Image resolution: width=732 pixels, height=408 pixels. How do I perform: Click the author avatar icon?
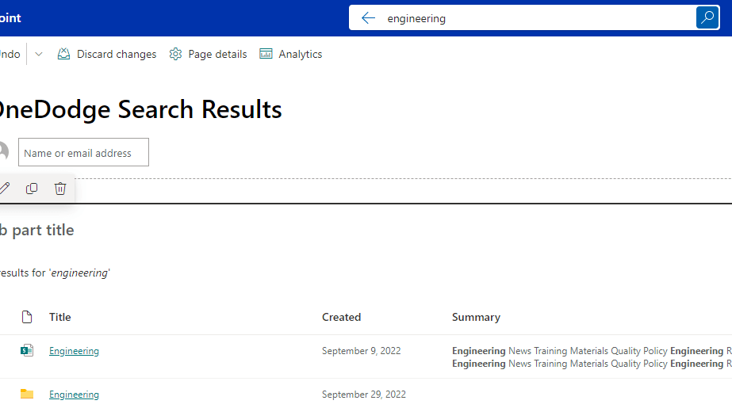(3, 152)
